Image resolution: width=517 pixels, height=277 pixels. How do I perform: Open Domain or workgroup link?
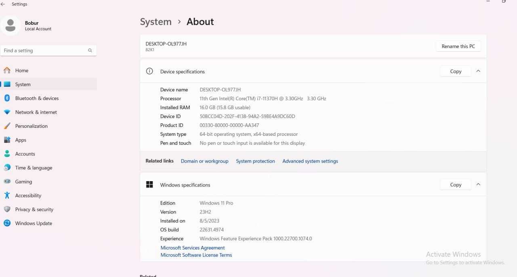click(x=204, y=161)
